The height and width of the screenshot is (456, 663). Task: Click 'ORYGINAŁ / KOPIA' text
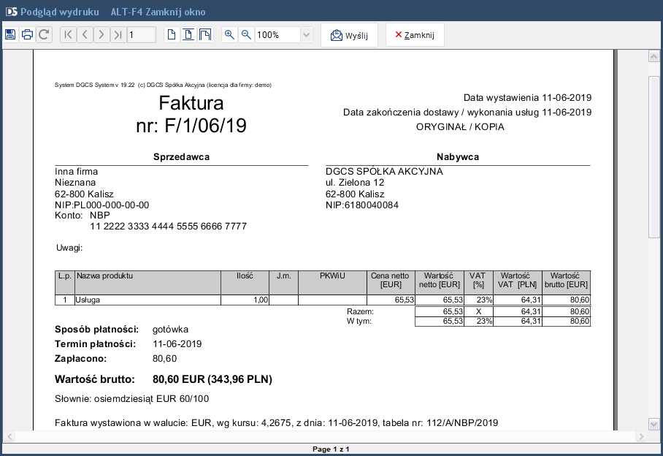click(x=460, y=127)
